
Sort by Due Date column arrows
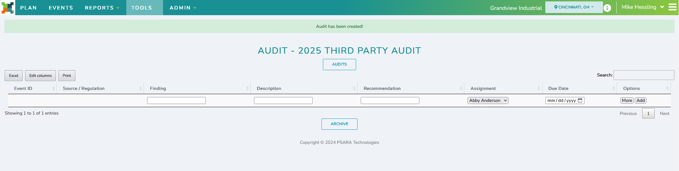pos(614,88)
